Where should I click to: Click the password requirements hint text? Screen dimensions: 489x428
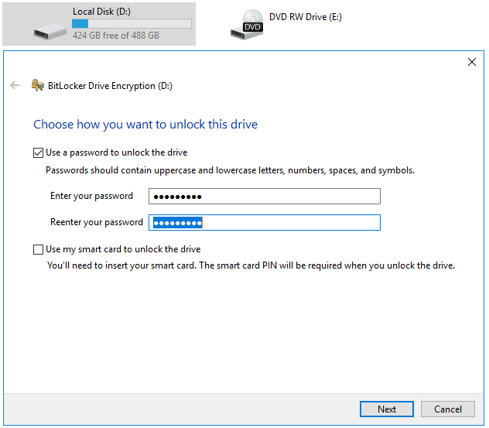(230, 170)
